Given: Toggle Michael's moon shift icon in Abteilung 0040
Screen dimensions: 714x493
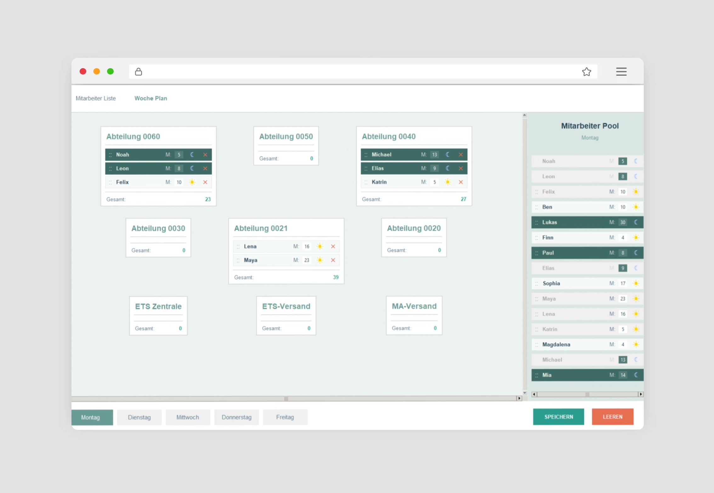Looking at the screenshot, I should point(448,155).
